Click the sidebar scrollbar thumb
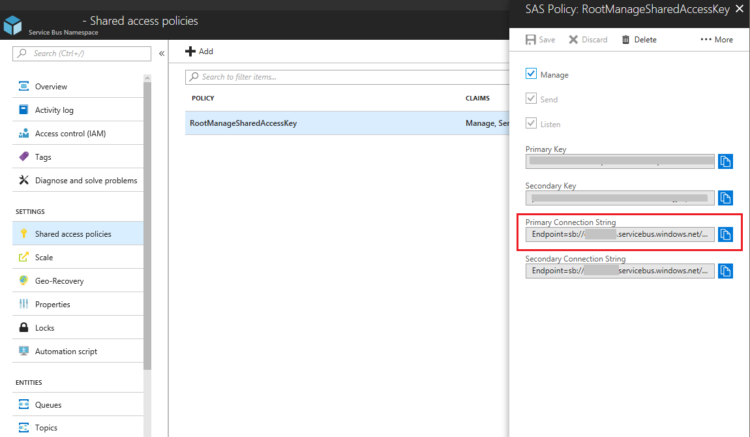 click(x=147, y=226)
